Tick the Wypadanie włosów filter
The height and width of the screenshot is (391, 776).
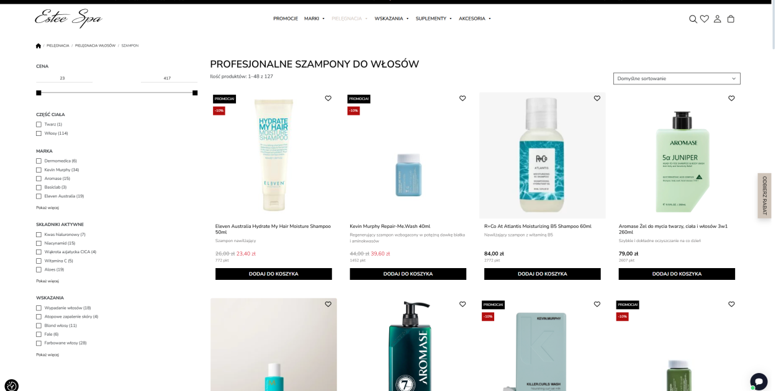point(38,308)
